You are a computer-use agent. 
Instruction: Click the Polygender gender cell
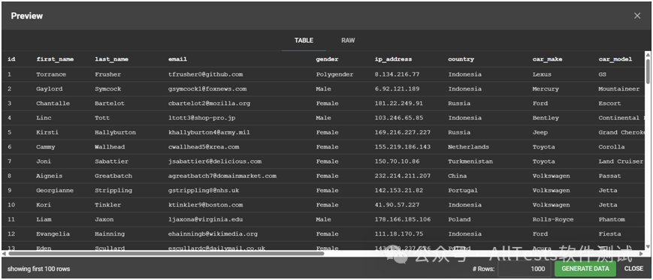(x=334, y=74)
